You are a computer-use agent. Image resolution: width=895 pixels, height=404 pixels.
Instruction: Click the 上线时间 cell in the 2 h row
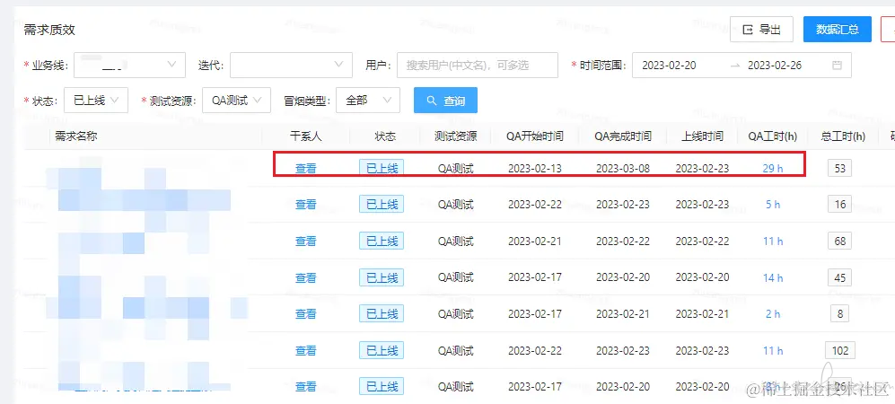click(702, 313)
